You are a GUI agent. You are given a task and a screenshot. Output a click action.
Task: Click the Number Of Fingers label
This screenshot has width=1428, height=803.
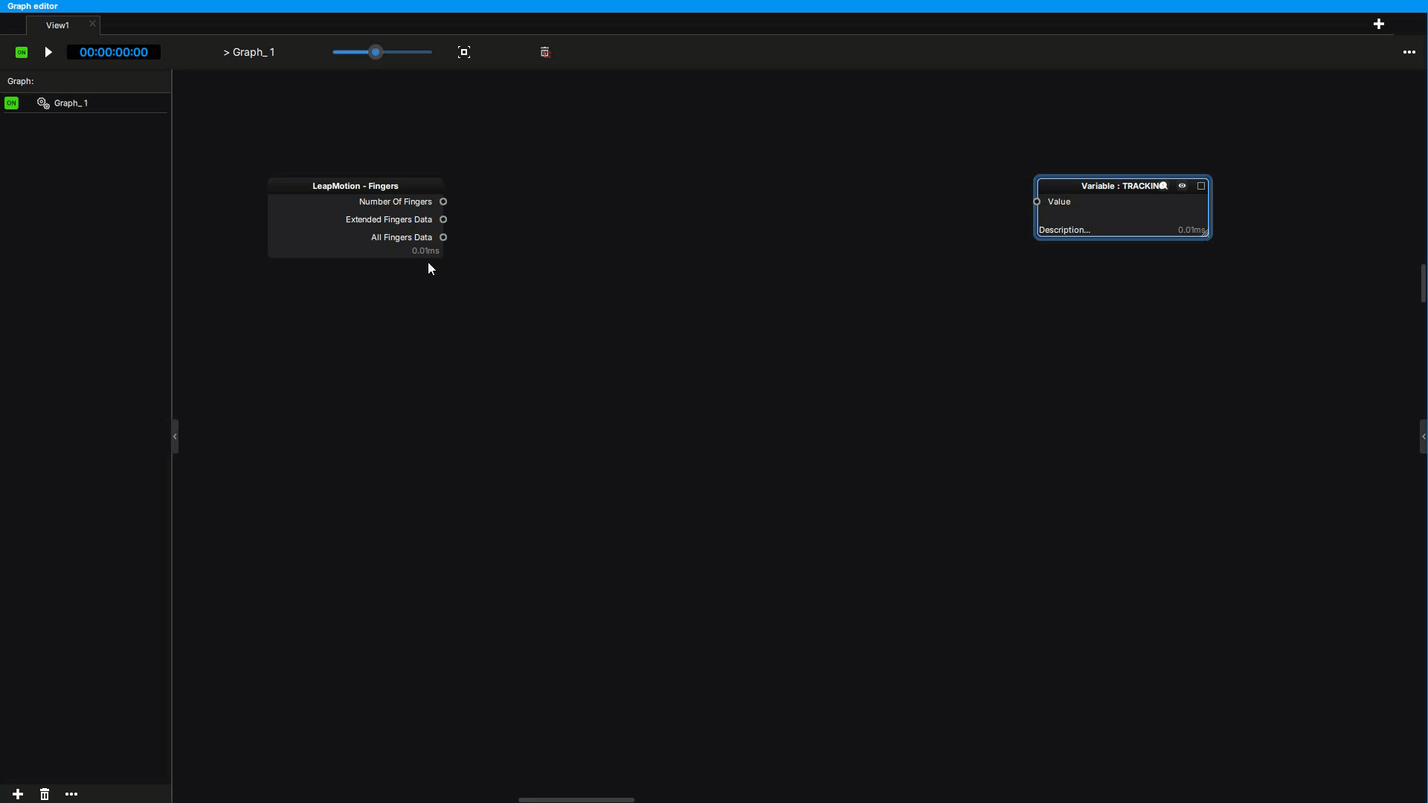coord(395,201)
